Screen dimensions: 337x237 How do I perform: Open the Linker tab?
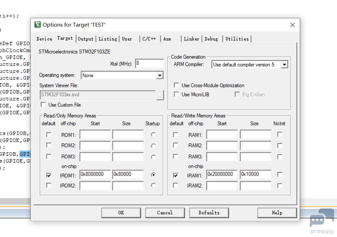(191, 39)
